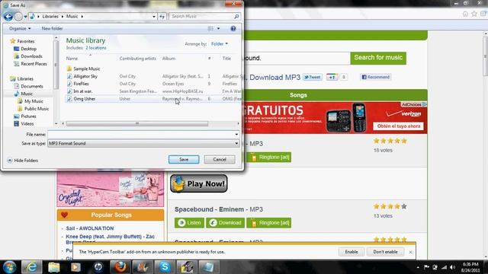Open the File name dropdown arrow
The width and height of the screenshot is (488, 274).
coord(236,135)
